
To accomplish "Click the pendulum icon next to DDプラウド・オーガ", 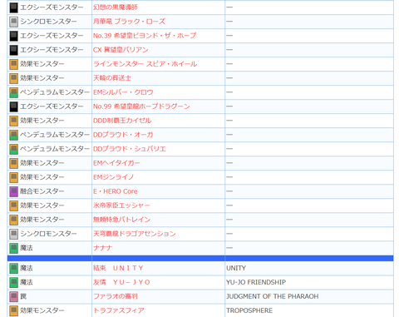I will 13,135.
